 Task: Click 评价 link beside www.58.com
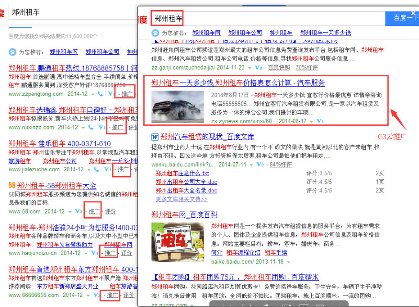pos(111,212)
